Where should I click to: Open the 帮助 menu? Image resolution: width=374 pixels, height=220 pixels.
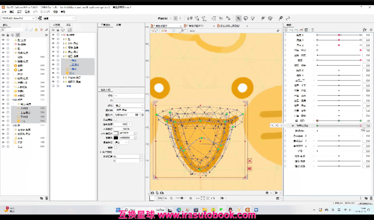pyautogui.click(x=63, y=12)
